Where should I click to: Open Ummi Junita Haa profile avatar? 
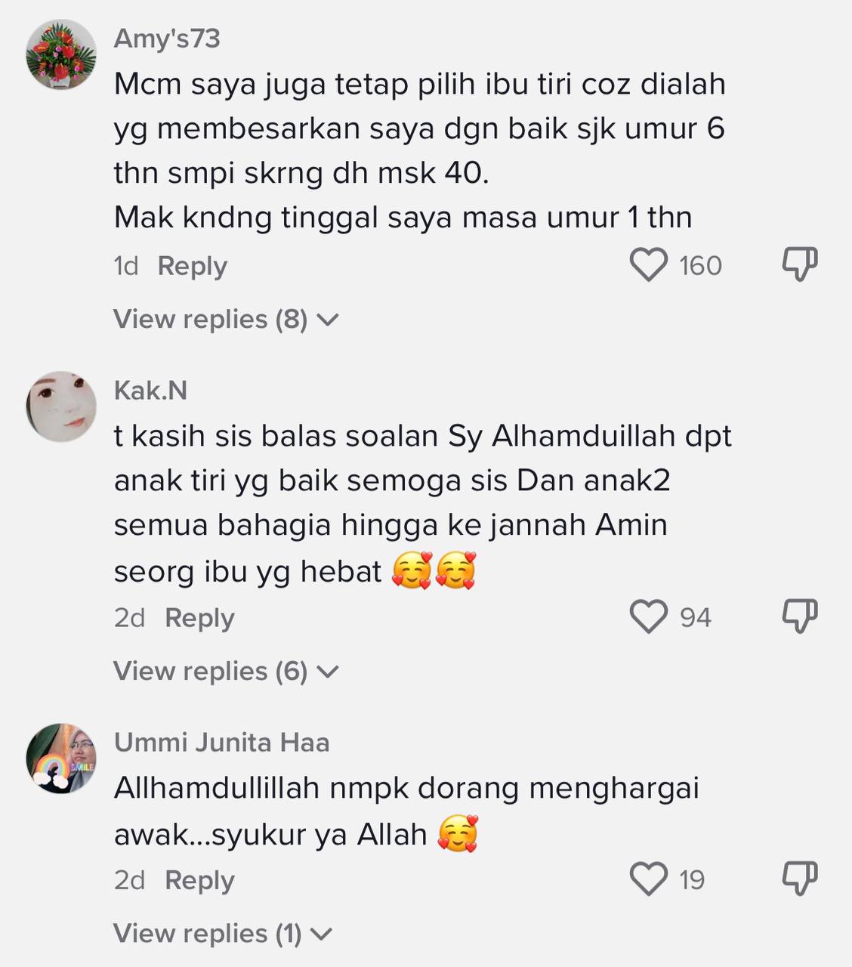tap(61, 758)
